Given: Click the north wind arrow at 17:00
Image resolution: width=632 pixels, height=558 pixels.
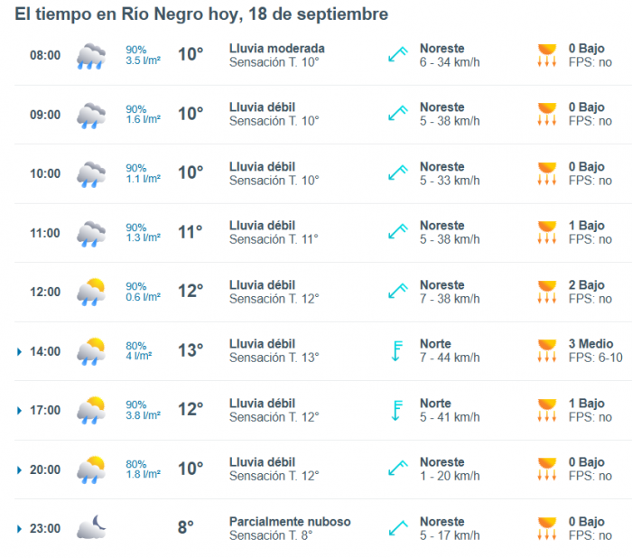Looking at the screenshot, I should pos(395,410).
